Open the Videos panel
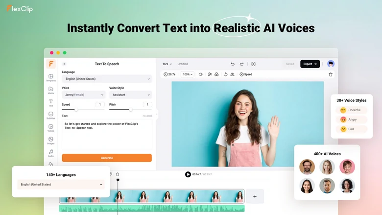This screenshot has height=215, width=382. [x=50, y=128]
